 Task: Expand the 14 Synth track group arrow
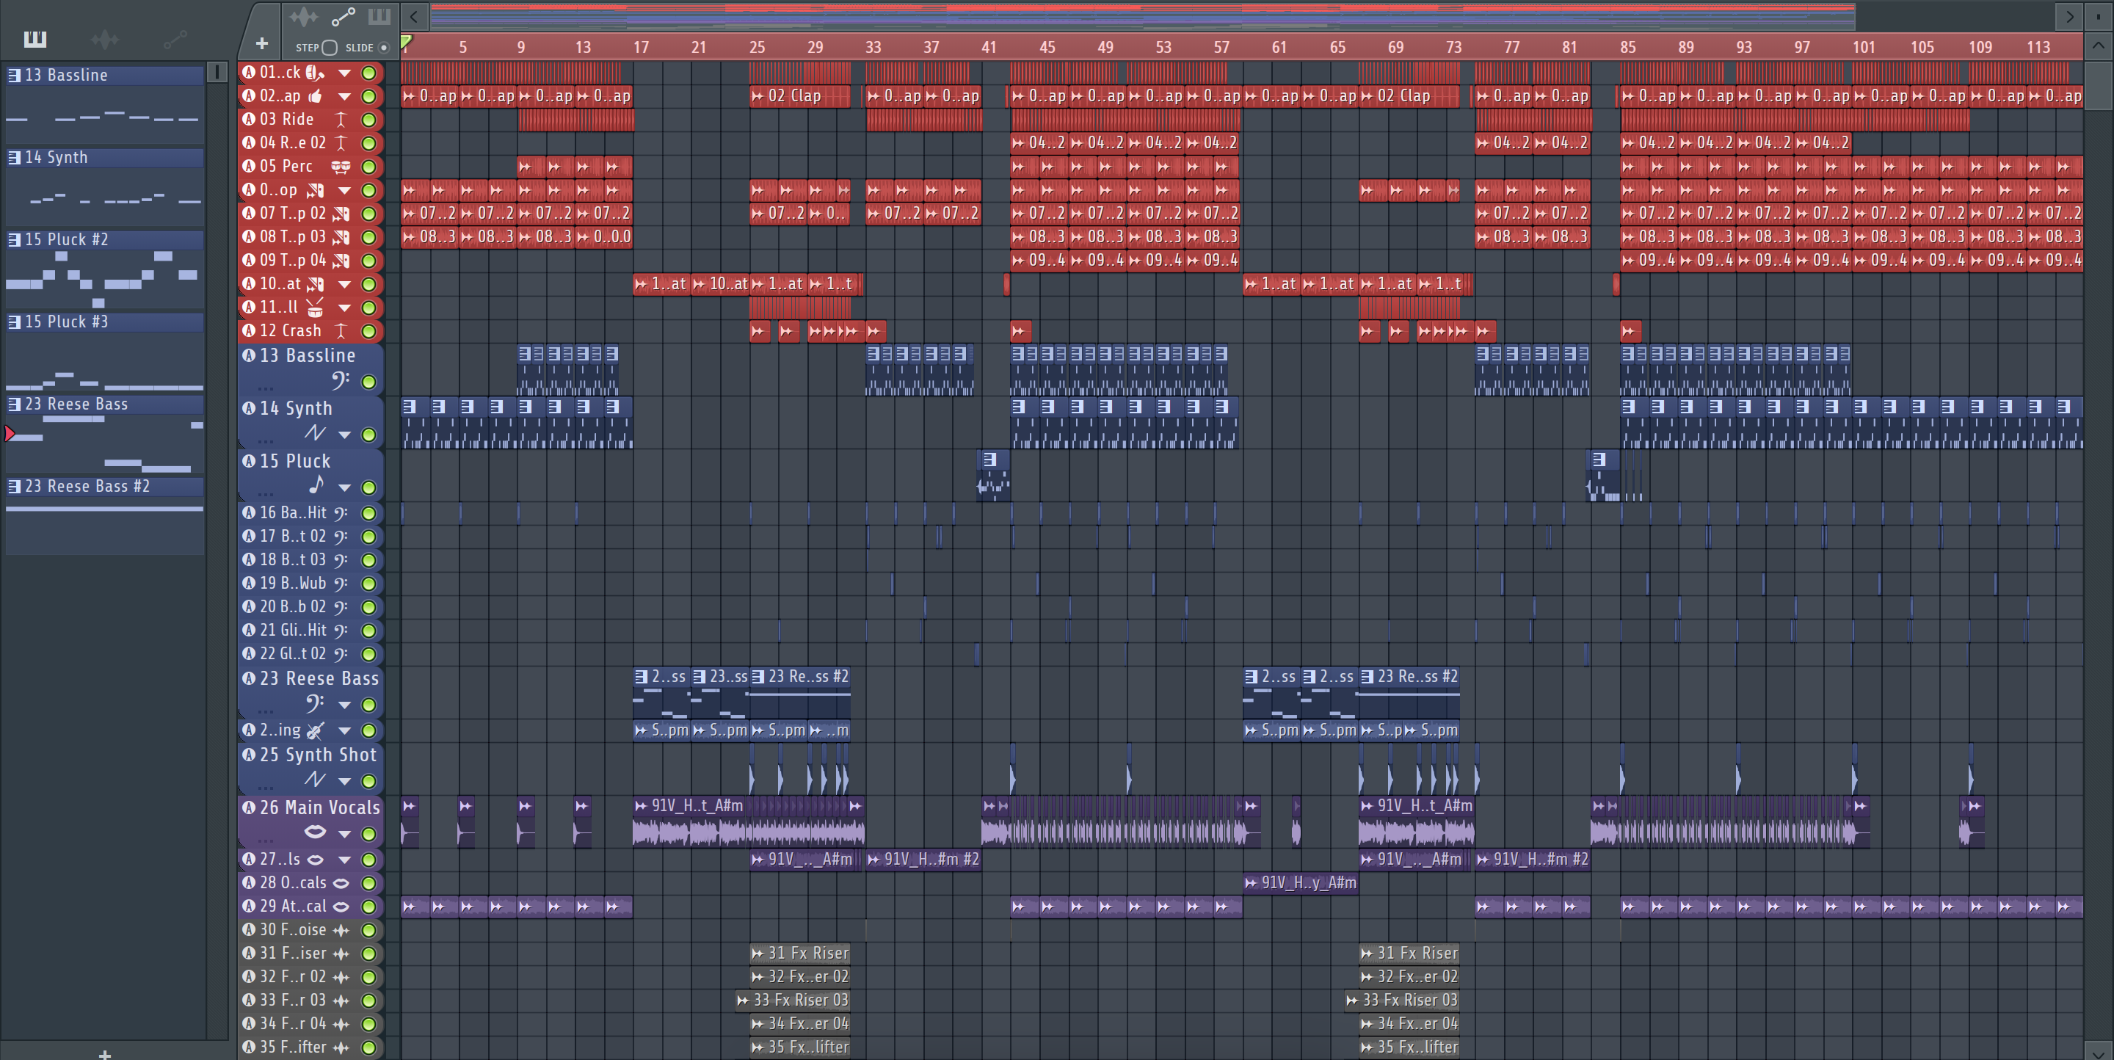click(345, 435)
